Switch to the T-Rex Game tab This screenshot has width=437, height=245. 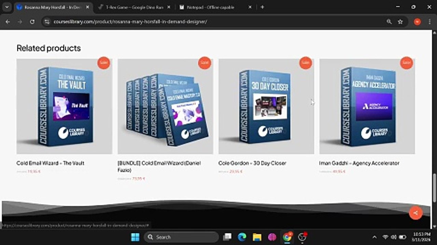pos(135,7)
